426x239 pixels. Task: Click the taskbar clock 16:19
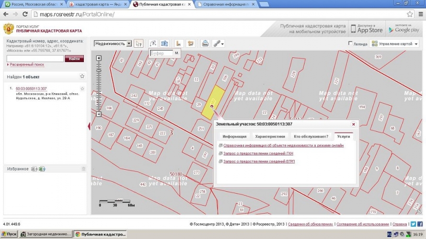pos(417,234)
